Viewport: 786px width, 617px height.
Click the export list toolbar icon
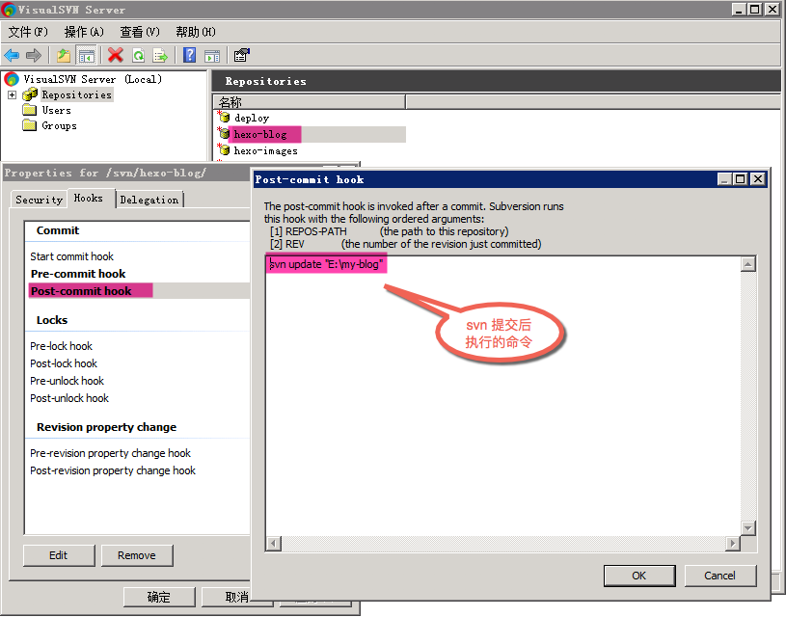click(160, 56)
